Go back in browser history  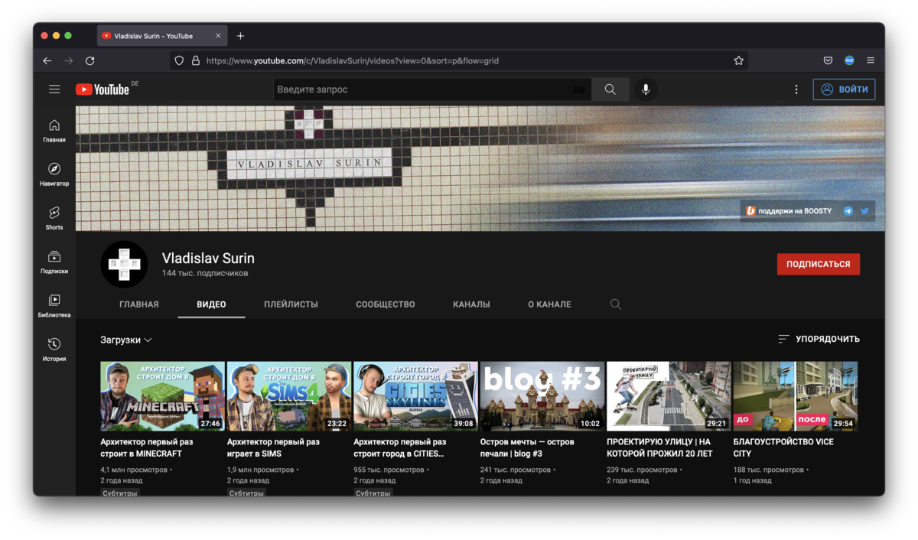pos(47,60)
